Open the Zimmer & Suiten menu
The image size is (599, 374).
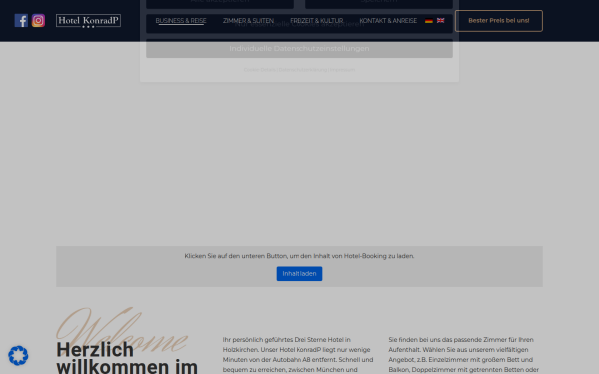(248, 21)
